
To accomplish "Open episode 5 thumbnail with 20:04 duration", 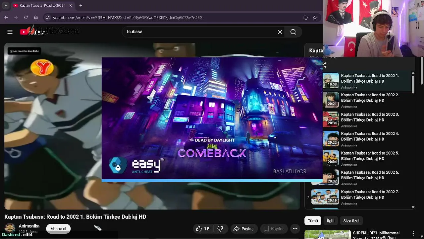I will [331, 158].
